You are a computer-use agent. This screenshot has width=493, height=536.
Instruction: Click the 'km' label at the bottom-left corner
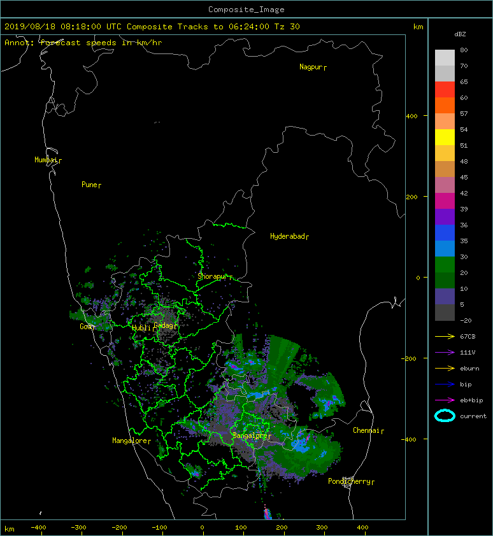tap(10, 529)
